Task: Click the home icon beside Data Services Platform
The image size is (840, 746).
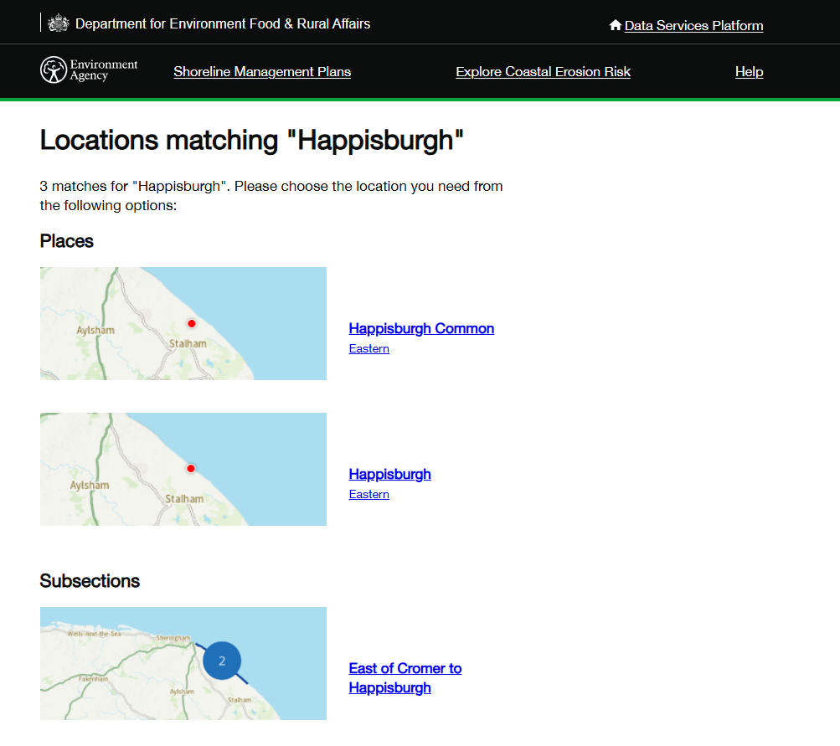Action: [x=615, y=26]
